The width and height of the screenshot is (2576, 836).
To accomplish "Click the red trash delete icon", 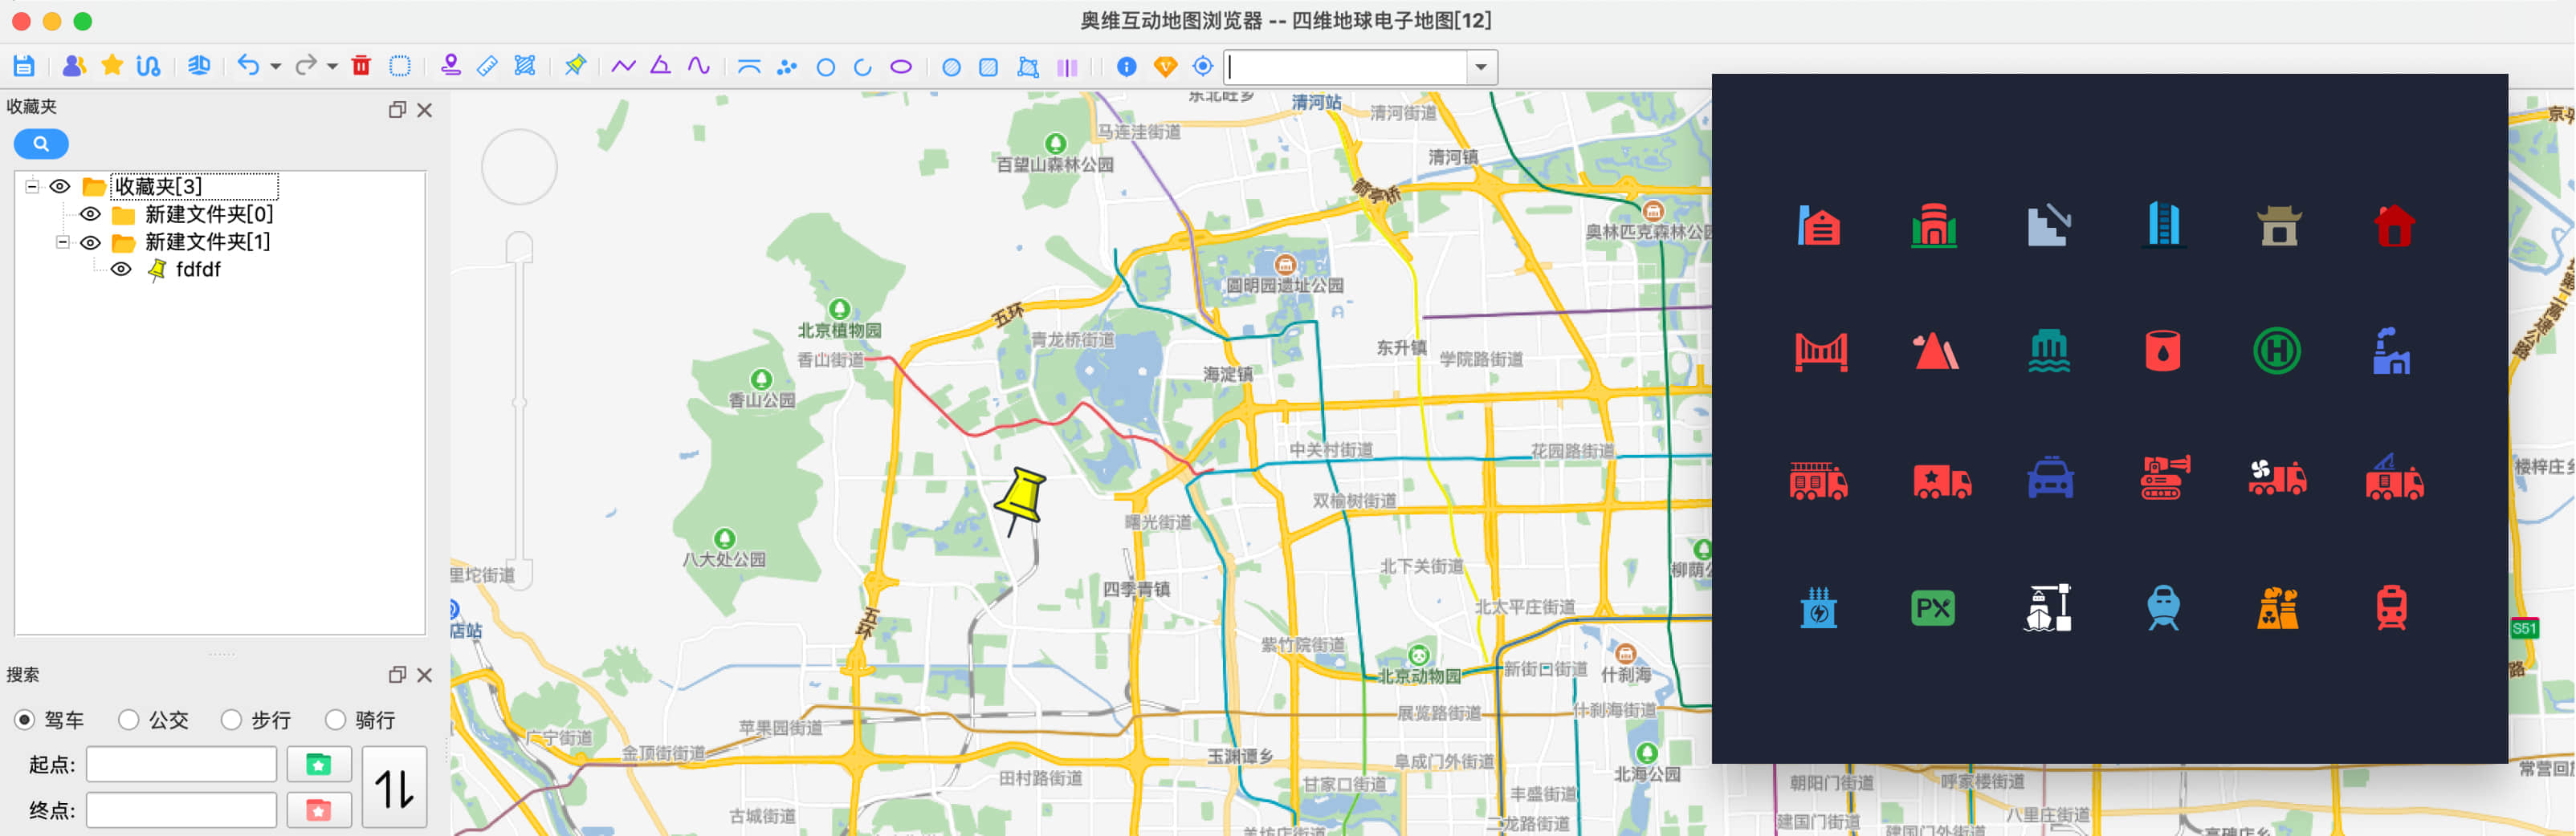I will coord(361,67).
